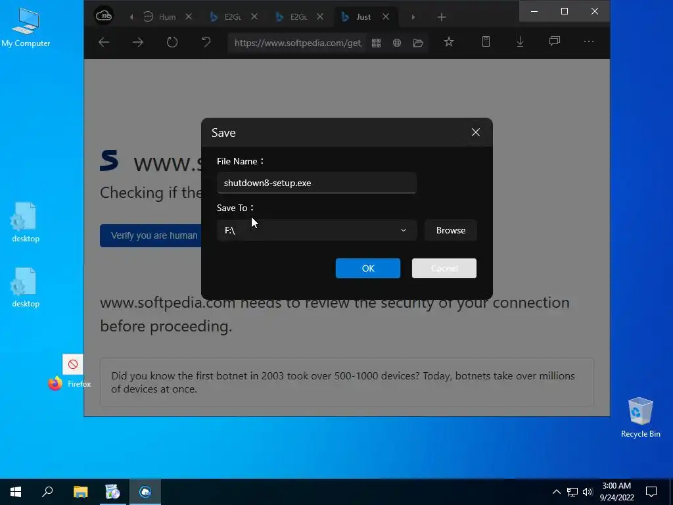Image resolution: width=673 pixels, height=505 pixels.
Task: Click Browse to choose folder
Action: tap(451, 230)
